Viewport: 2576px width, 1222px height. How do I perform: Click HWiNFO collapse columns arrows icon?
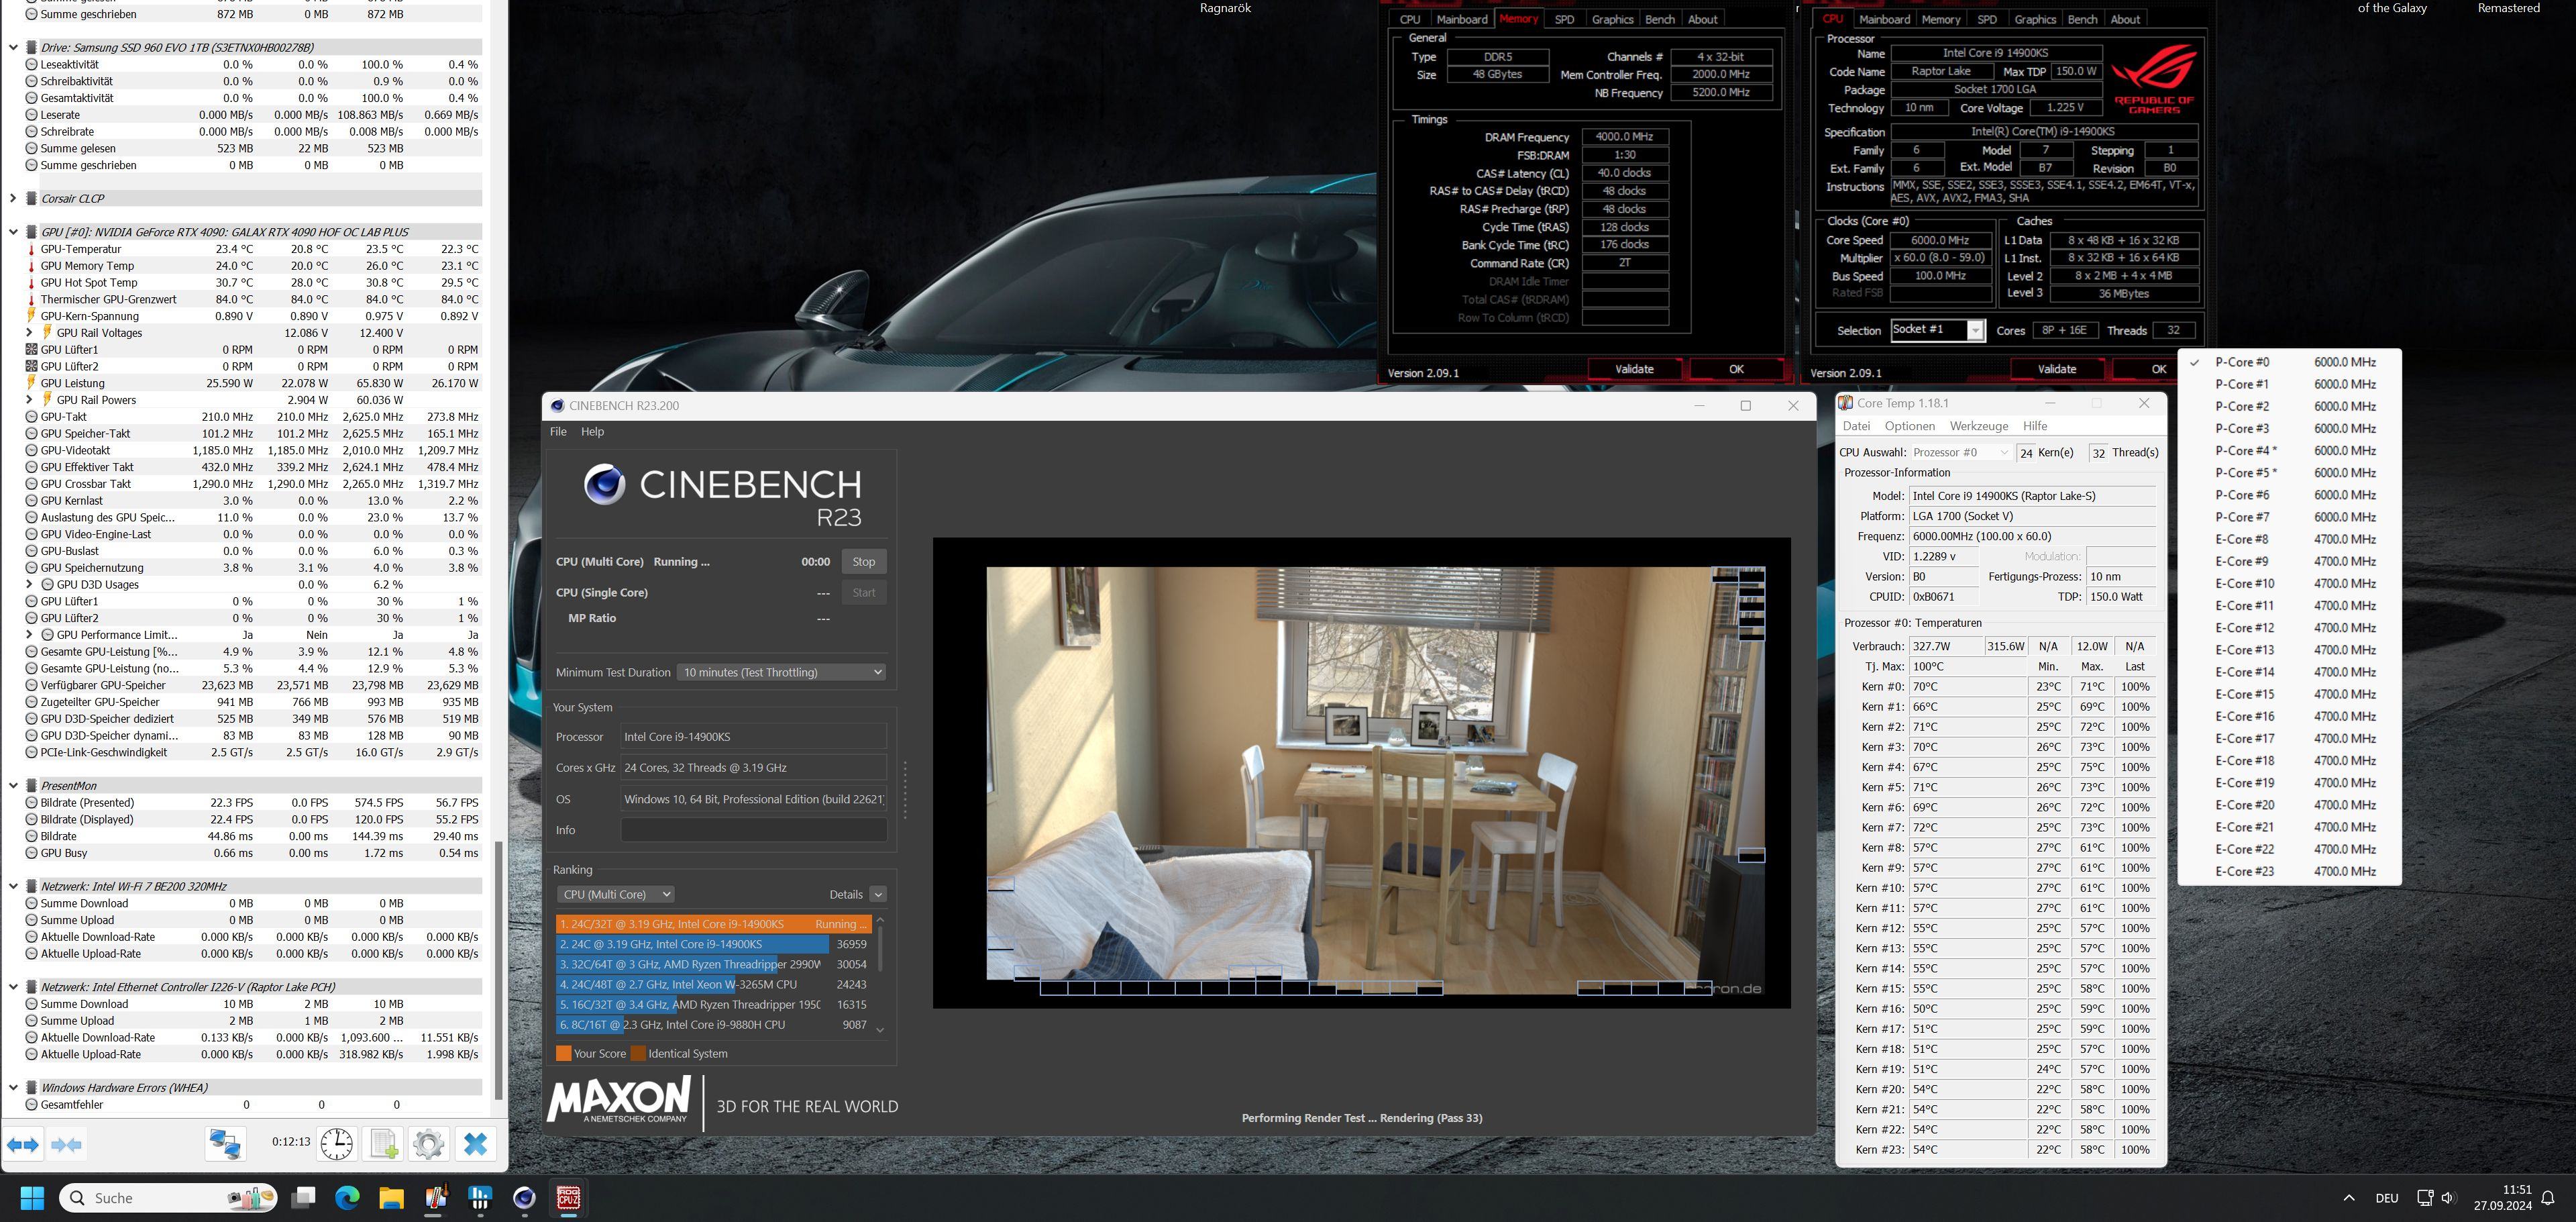click(66, 1145)
